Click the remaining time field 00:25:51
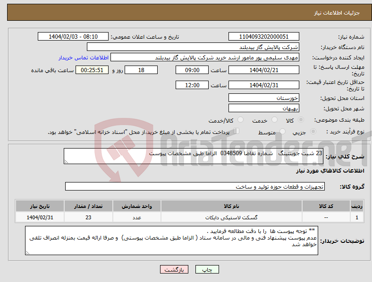 coord(92,70)
